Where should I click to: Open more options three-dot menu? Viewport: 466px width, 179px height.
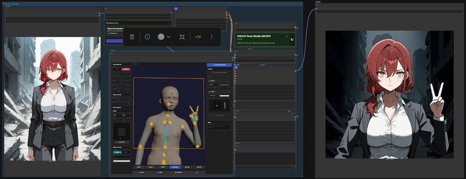click(x=212, y=37)
